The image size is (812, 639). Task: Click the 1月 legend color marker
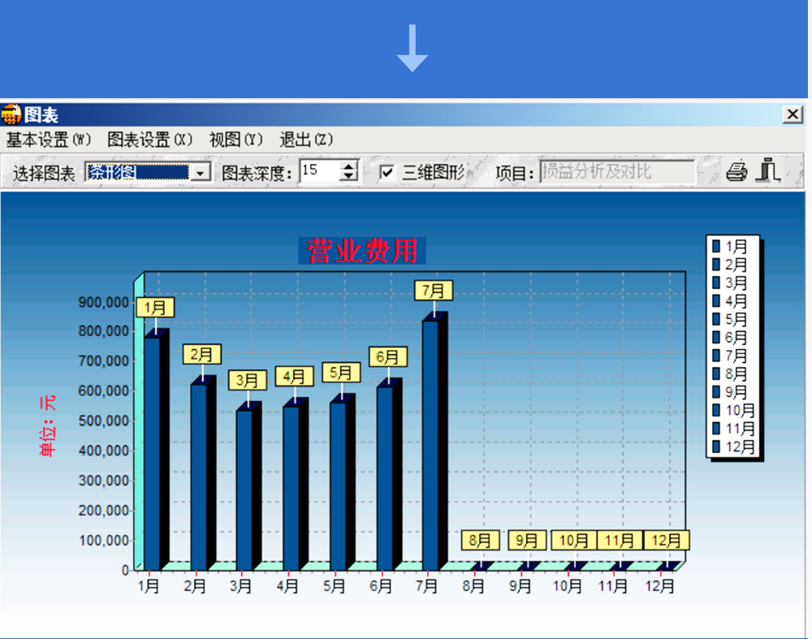tap(716, 246)
